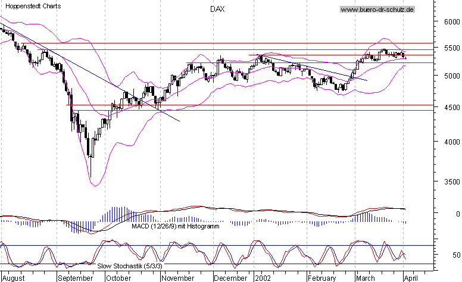Click the stochastic axis value 50

coord(457,255)
